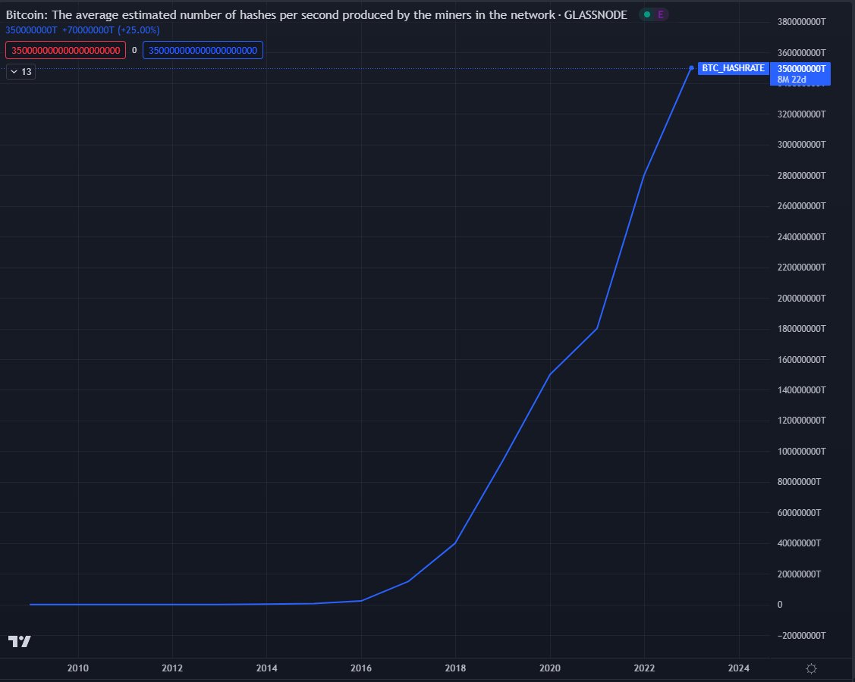Click the red sell price button
This screenshot has width=855, height=682.
tap(65, 51)
